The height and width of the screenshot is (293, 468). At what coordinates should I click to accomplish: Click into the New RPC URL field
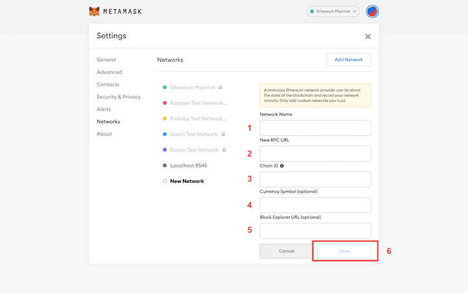(315, 153)
